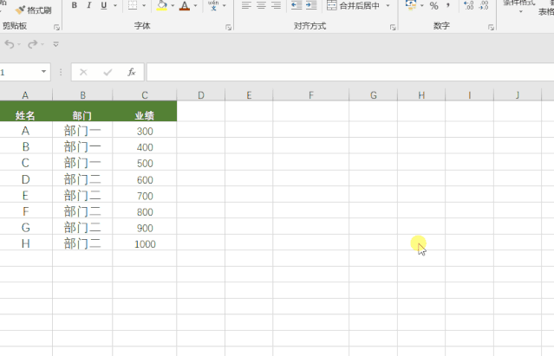Select column D header
The height and width of the screenshot is (356, 554).
coord(200,95)
